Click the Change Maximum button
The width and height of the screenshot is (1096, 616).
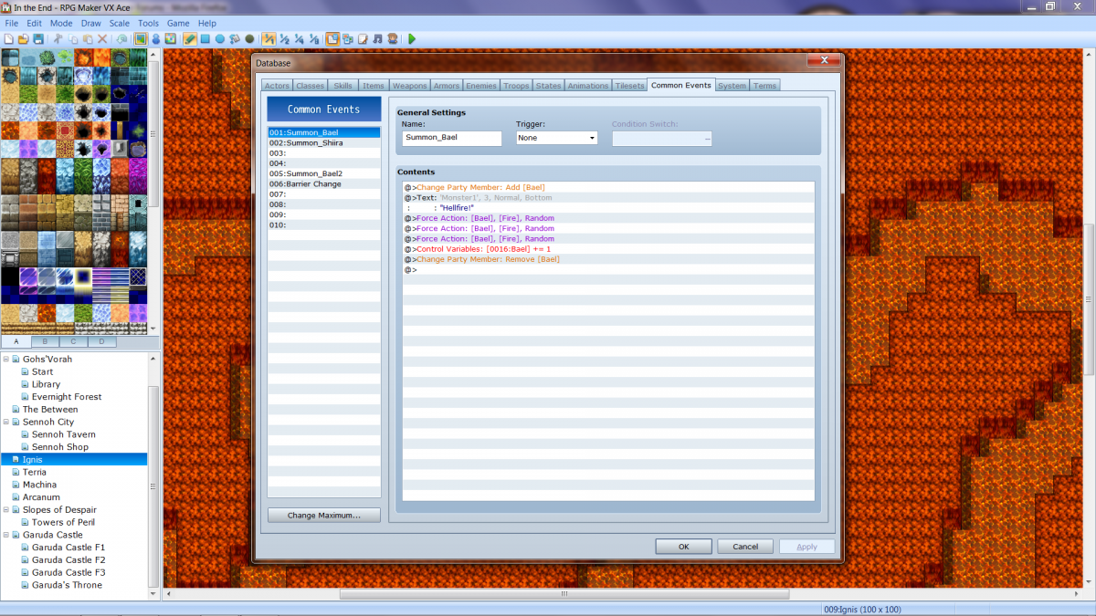pos(323,516)
